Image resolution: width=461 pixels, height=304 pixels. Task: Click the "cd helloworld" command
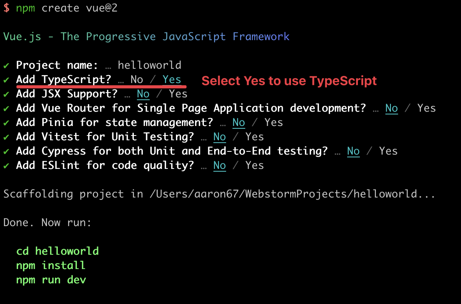click(x=57, y=251)
